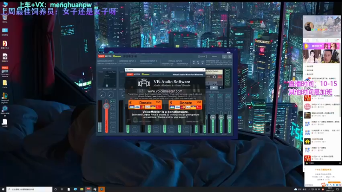Viewport: 342px width, 192px height.
Task: Open the orange circular taskbar app
Action: [101, 189]
